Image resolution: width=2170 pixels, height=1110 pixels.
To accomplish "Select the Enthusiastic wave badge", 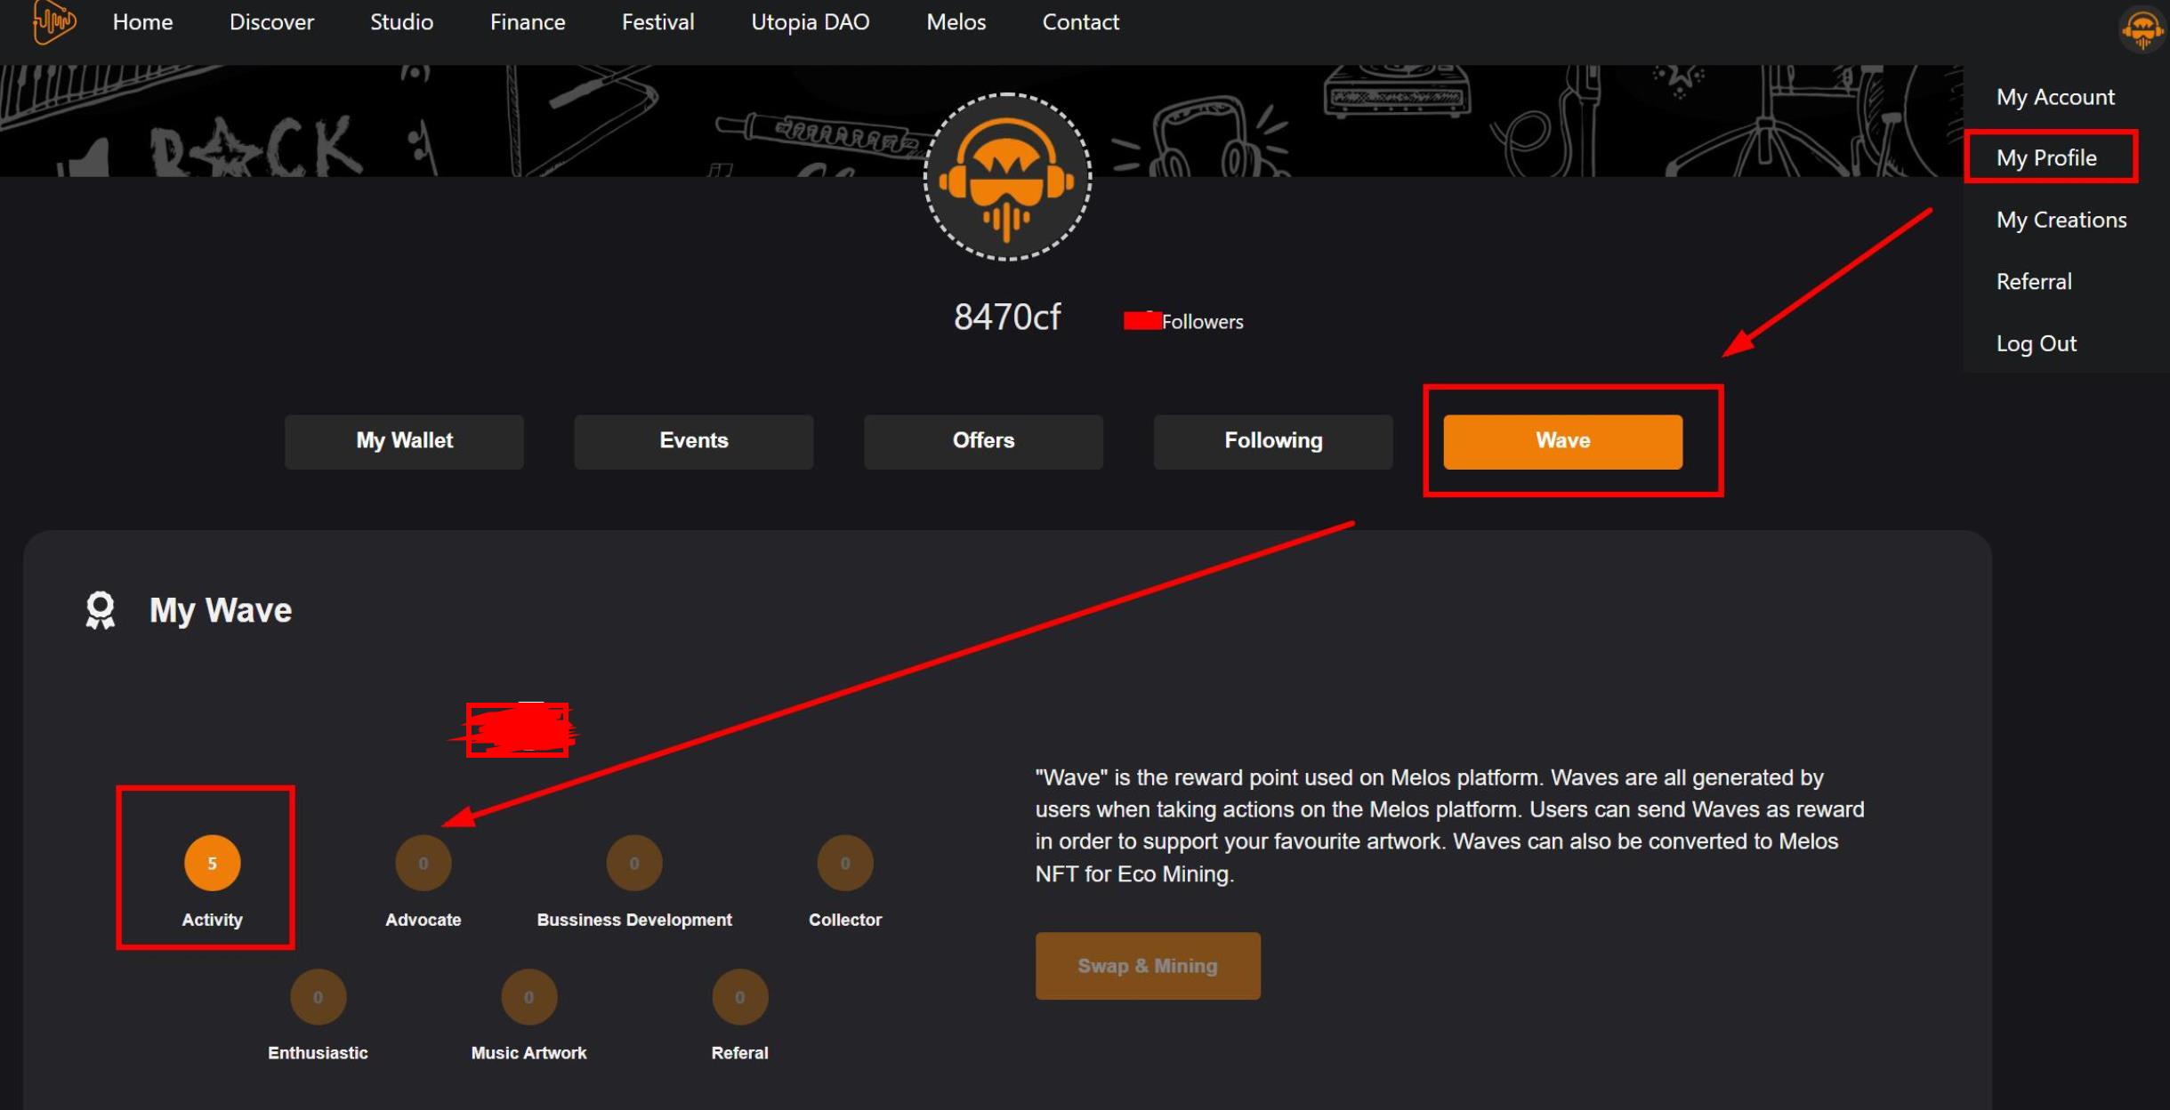I will pyautogui.click(x=318, y=997).
